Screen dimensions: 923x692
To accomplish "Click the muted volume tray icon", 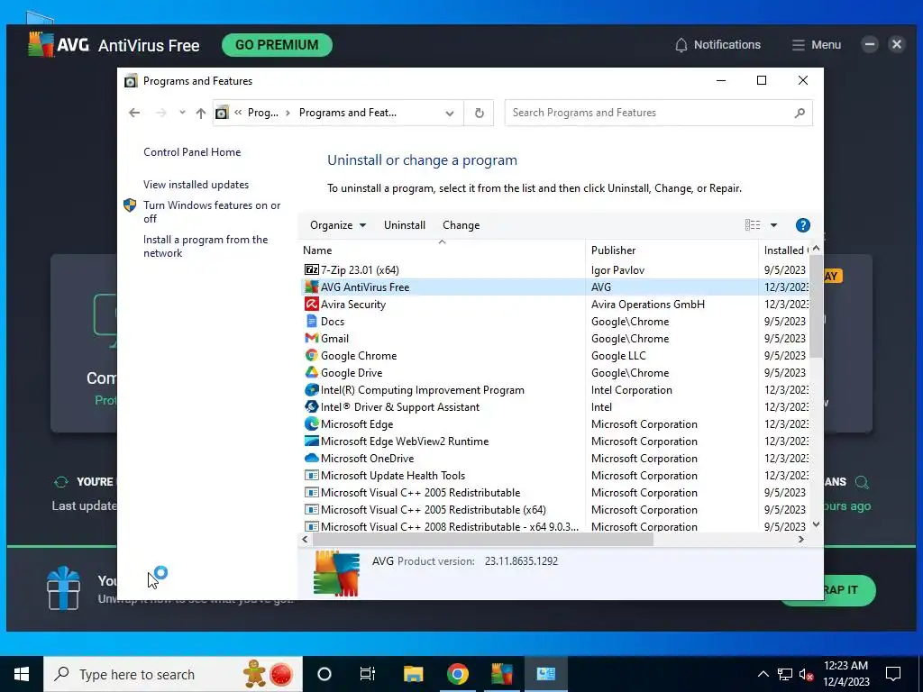I will coord(806,674).
